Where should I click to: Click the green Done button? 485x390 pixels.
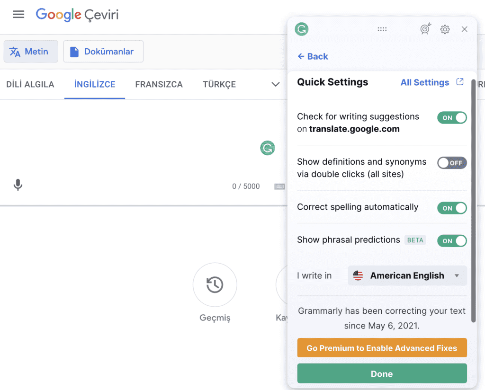(x=382, y=373)
